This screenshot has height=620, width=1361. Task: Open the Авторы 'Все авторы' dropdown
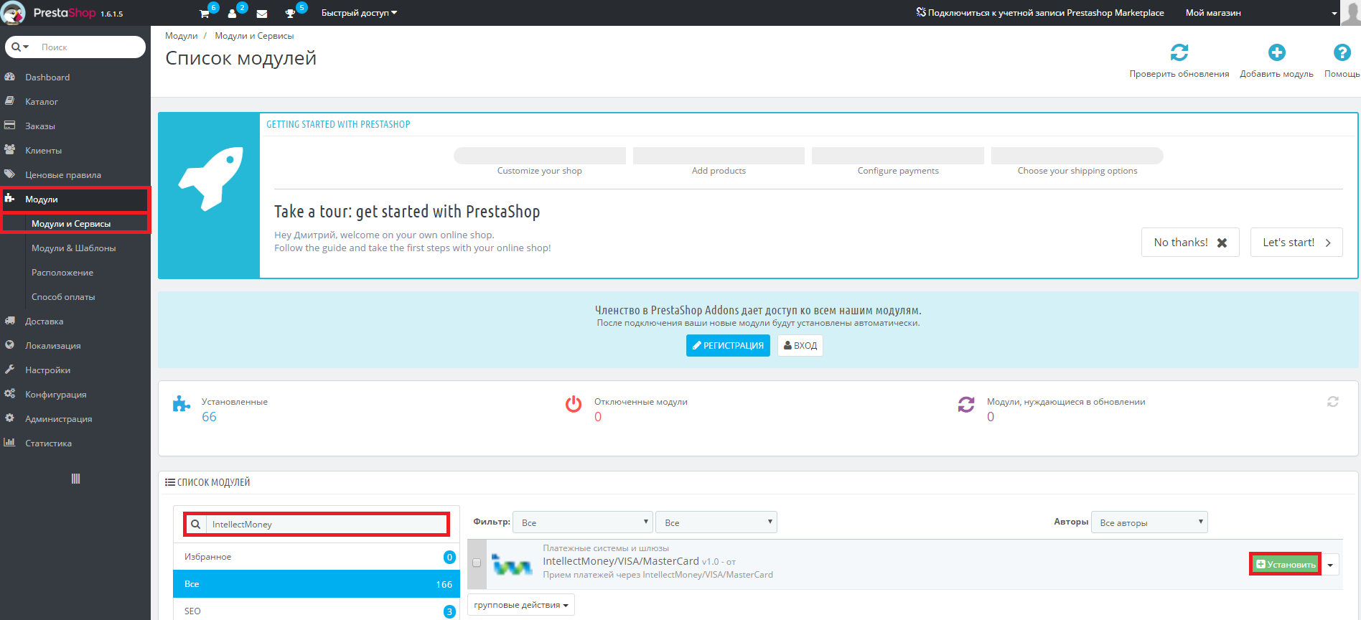coord(1149,522)
